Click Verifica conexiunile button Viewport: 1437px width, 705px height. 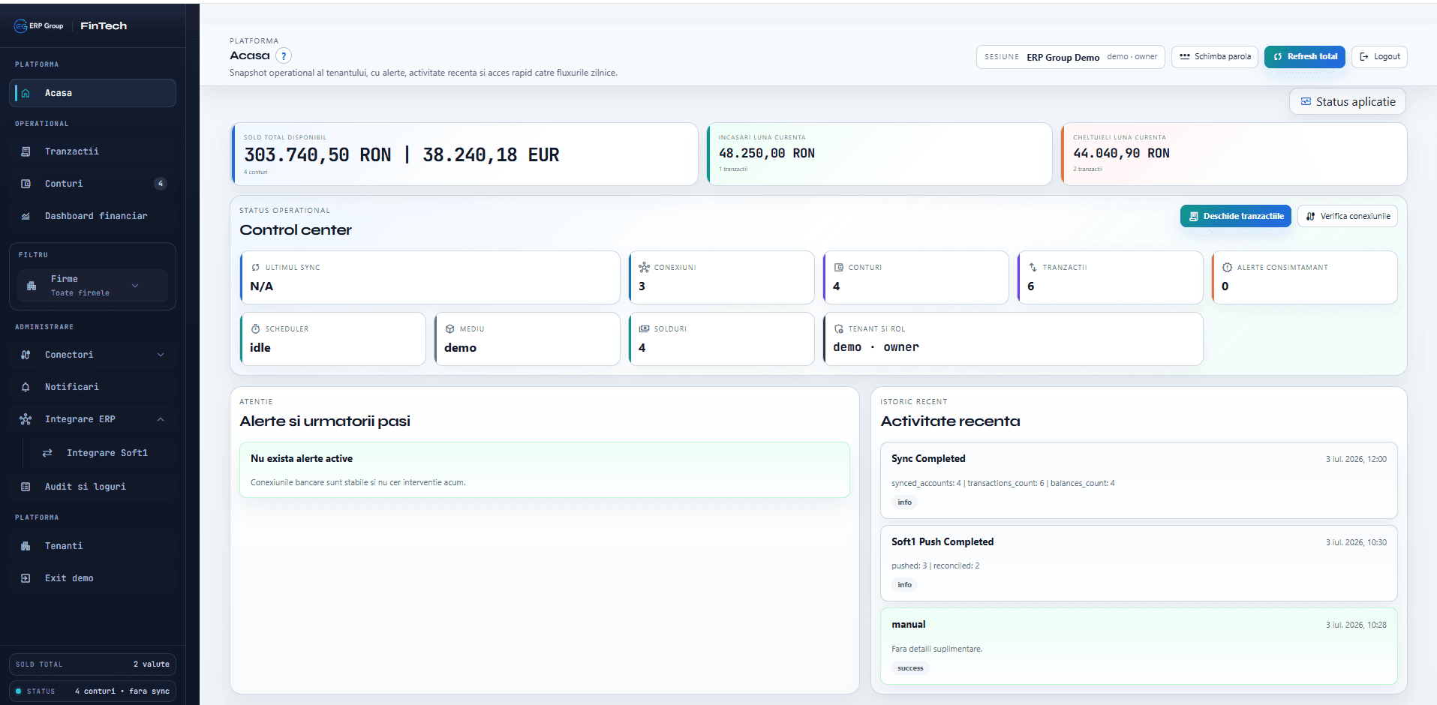pos(1347,216)
